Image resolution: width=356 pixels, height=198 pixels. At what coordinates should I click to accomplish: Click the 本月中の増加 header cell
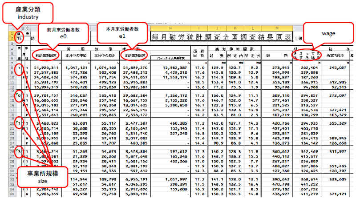[76, 55]
